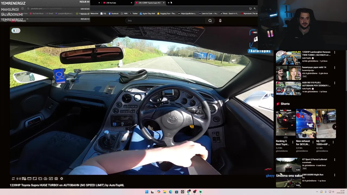Click the install/cast icon in the address bar
The width and height of the screenshot is (347, 195).
pyautogui.click(x=250, y=8)
